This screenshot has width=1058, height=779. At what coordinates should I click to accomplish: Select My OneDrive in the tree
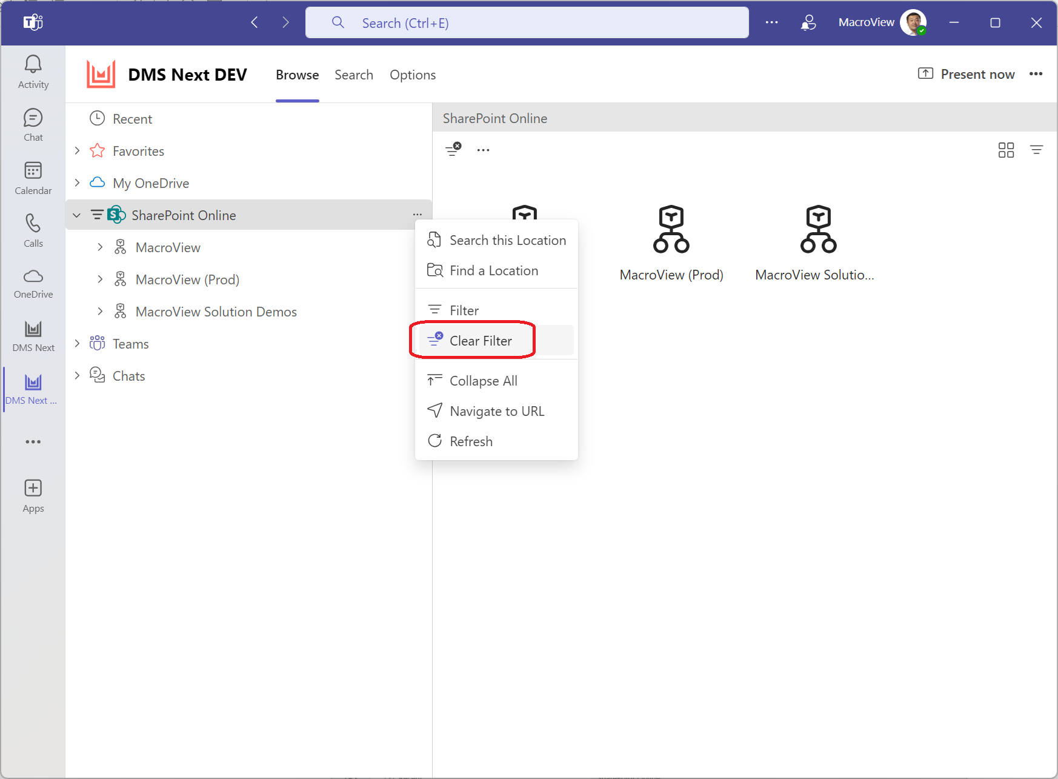pyautogui.click(x=248, y=183)
